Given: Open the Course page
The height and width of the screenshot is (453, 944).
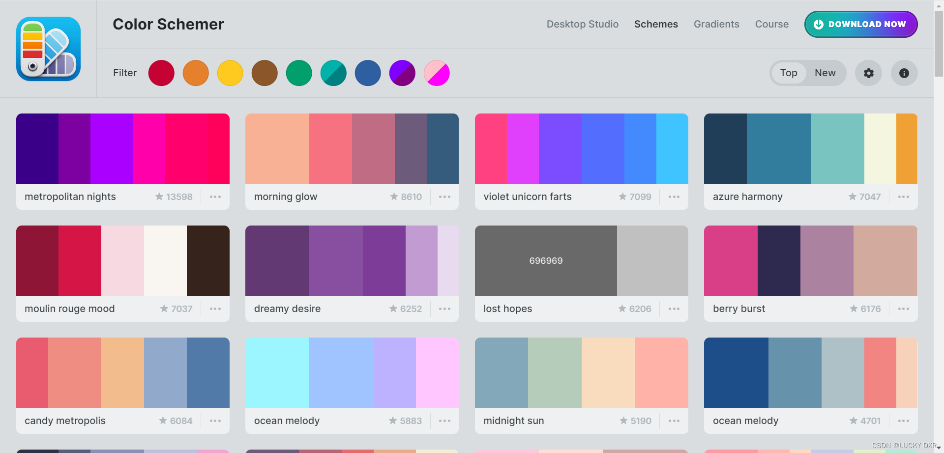Looking at the screenshot, I should tap(772, 24).
